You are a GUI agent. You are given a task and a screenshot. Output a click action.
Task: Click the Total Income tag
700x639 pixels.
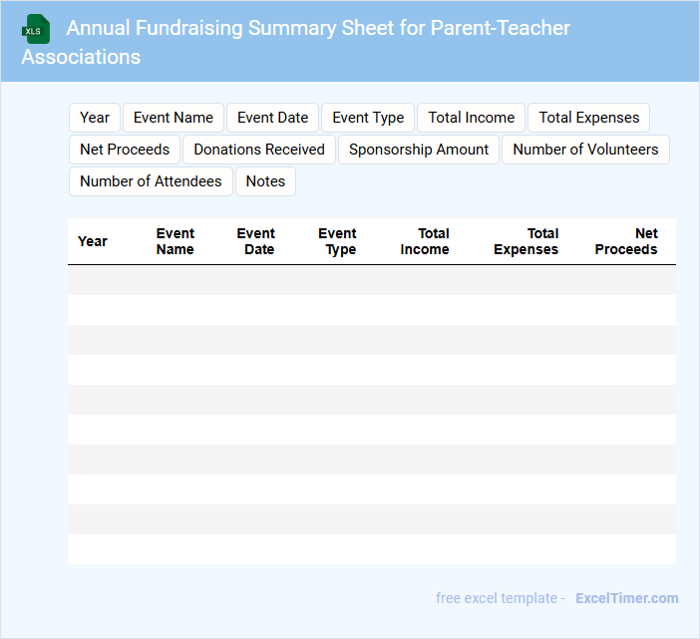472,118
